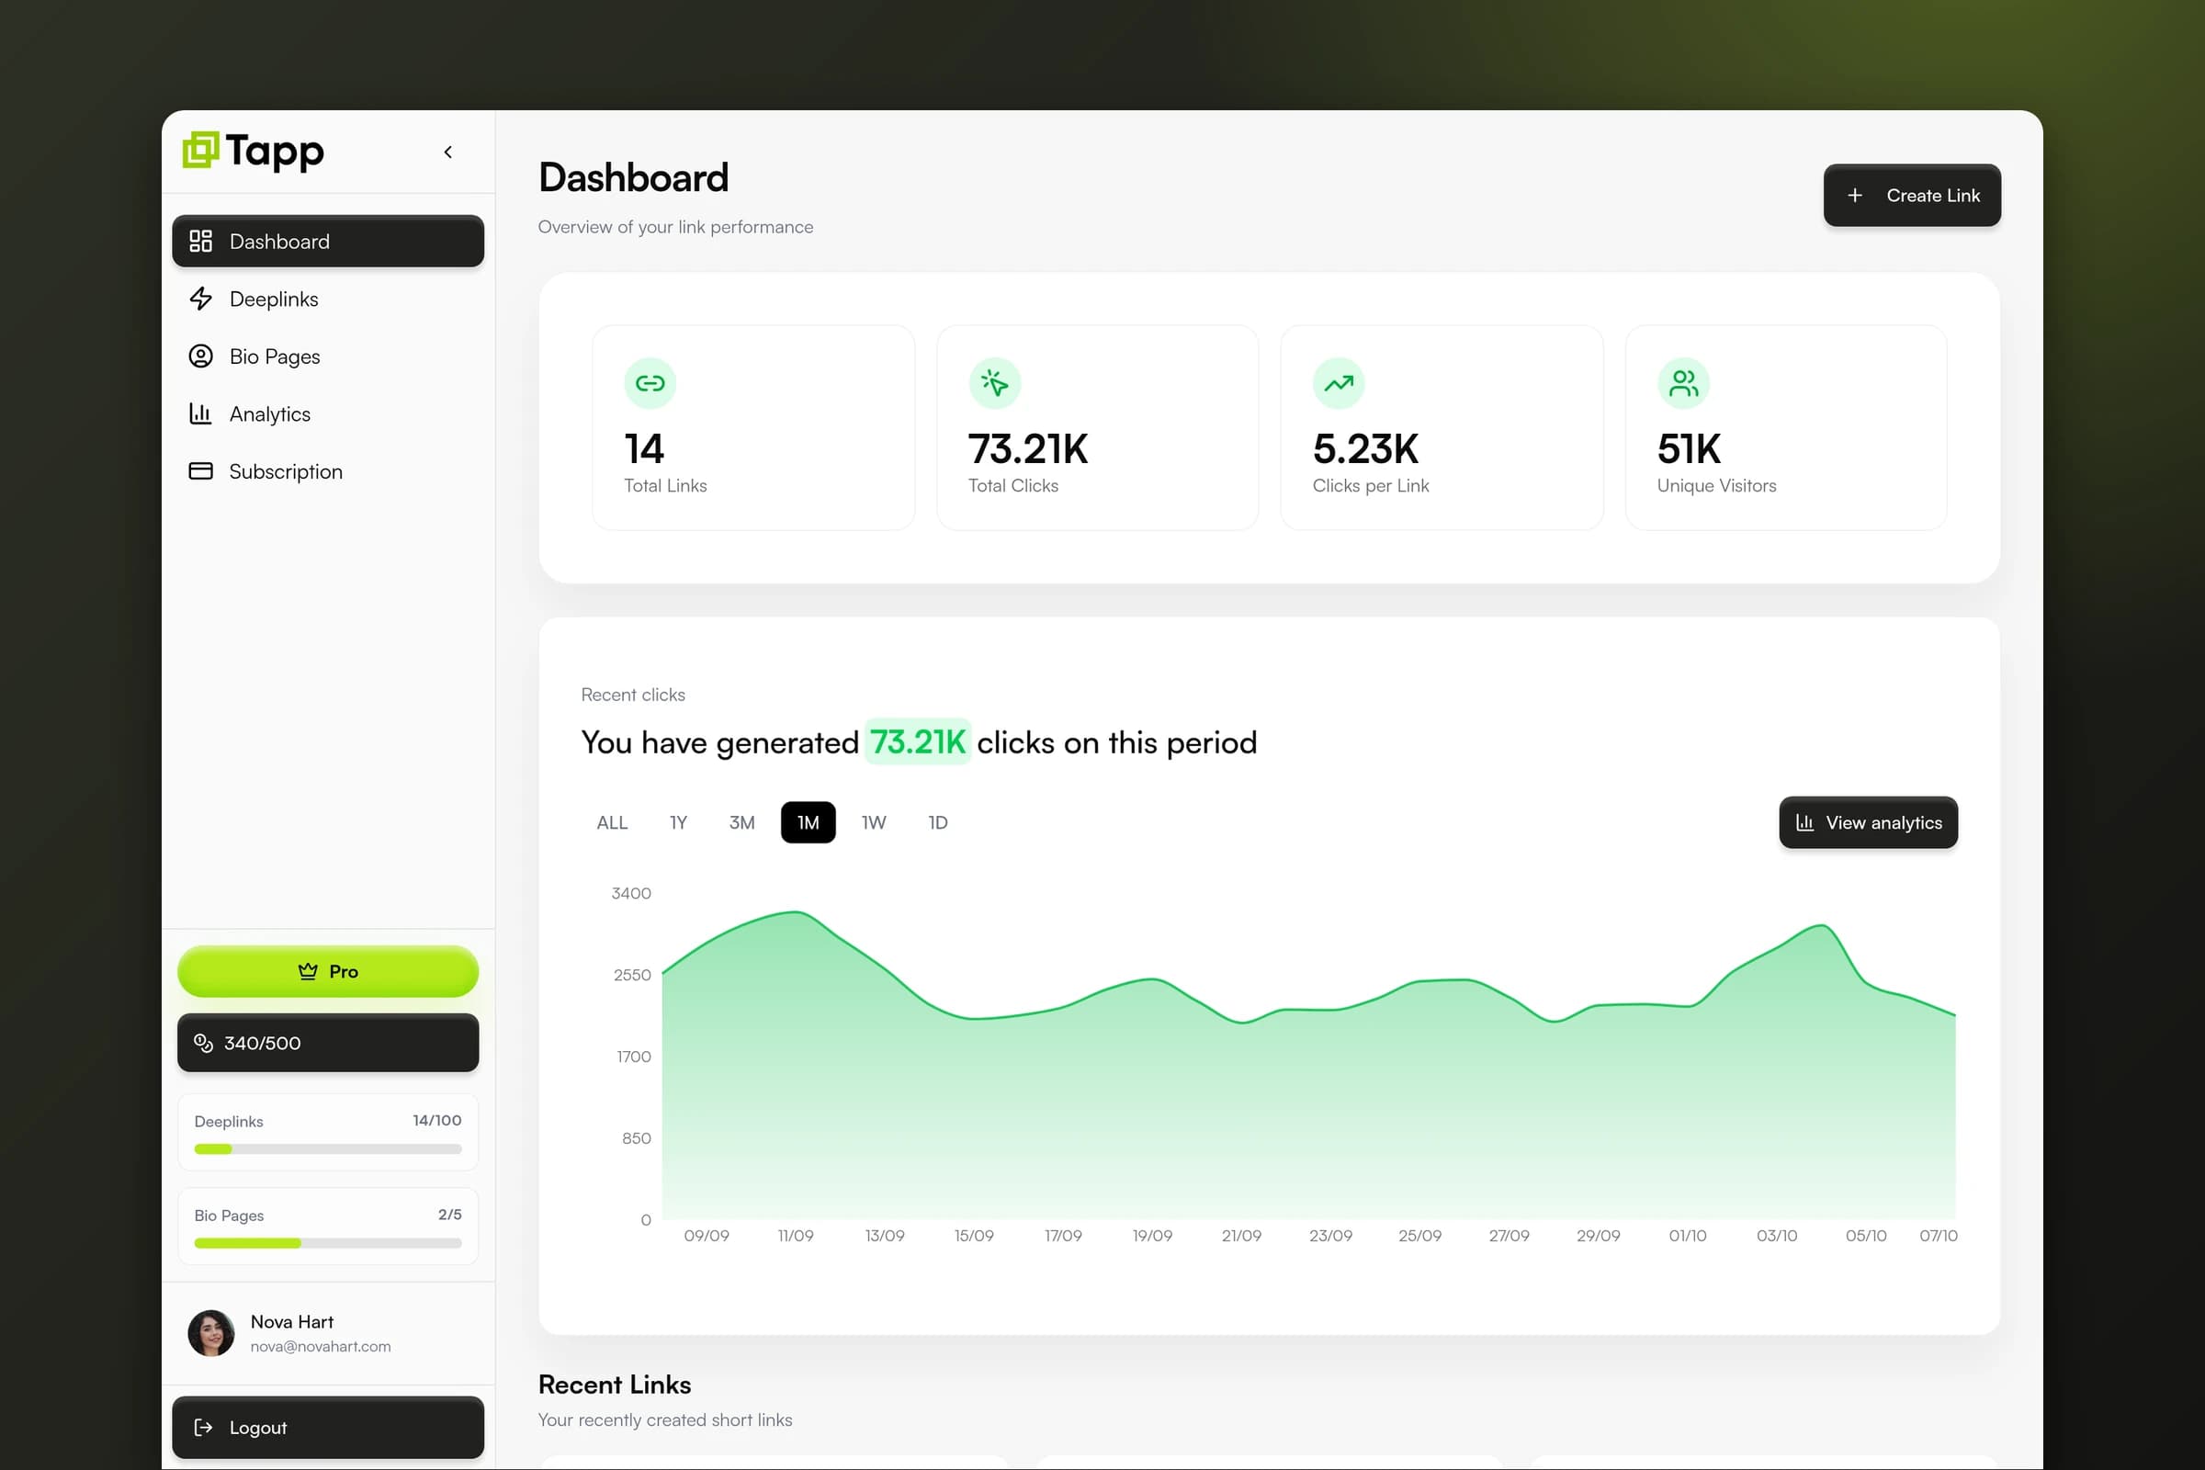Viewport: 2205px width, 1470px height.
Task: Click the 3400 y-axis label
Action: pyautogui.click(x=631, y=893)
